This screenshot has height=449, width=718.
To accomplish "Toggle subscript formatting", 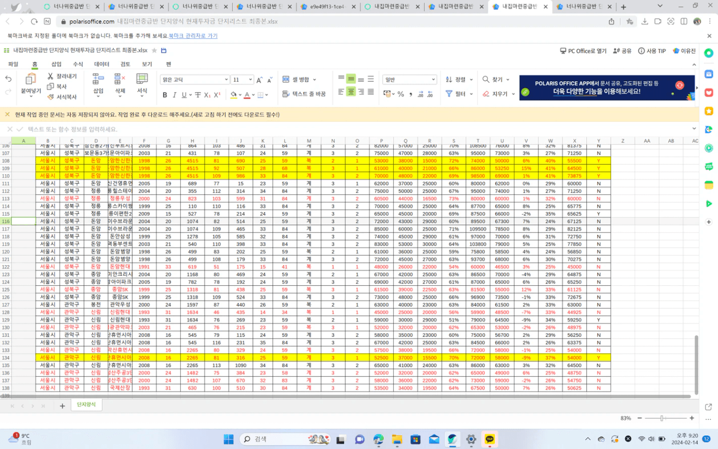I will click(x=208, y=95).
